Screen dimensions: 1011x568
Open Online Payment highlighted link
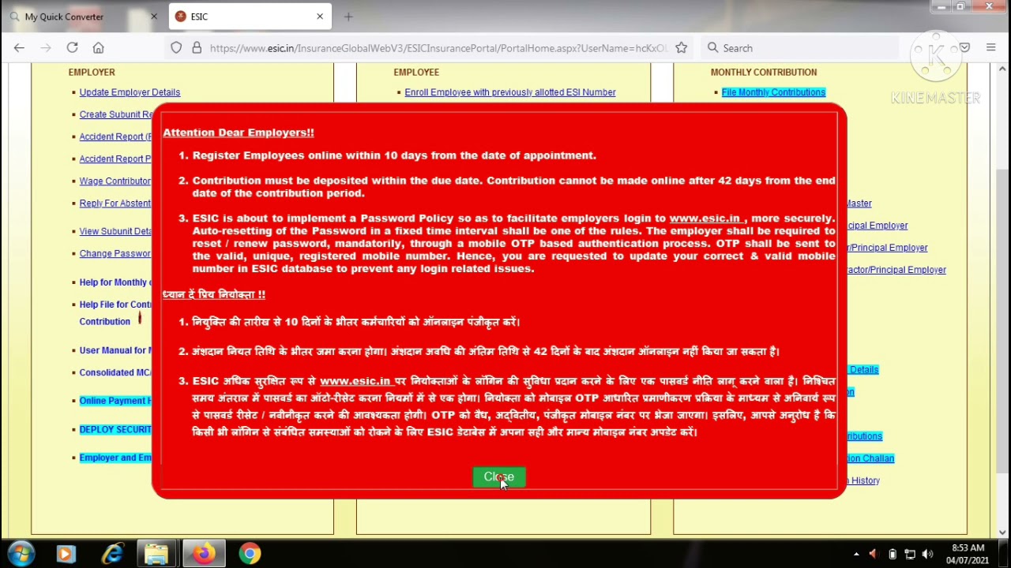click(115, 400)
